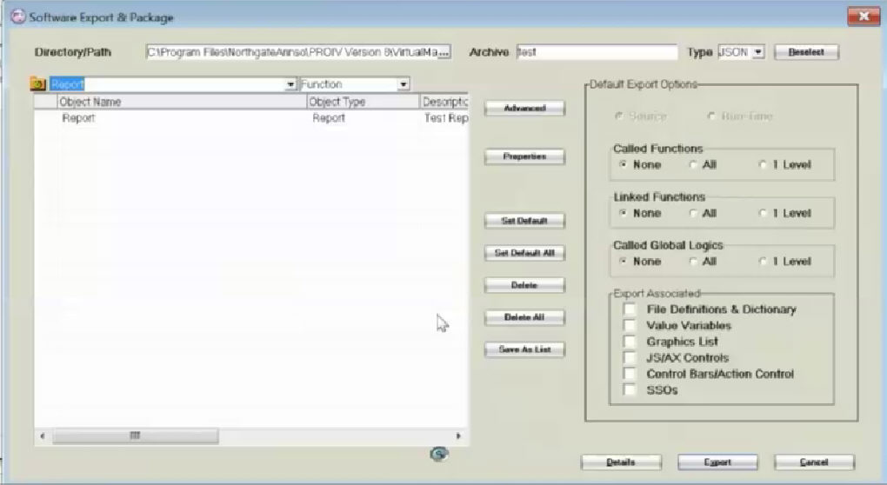
Task: Select 1 Level for Called Global Logics
Action: click(763, 261)
